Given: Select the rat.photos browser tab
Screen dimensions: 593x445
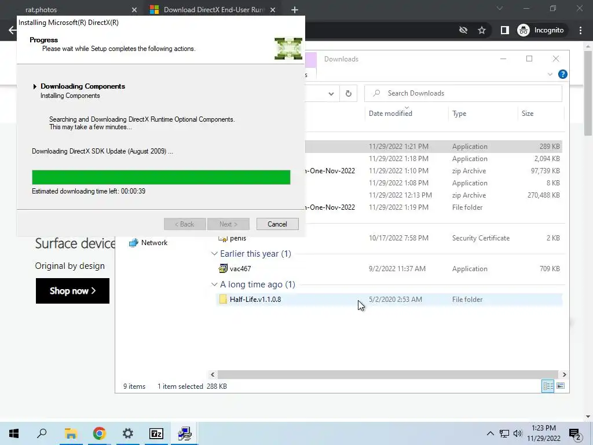Looking at the screenshot, I should [41, 10].
